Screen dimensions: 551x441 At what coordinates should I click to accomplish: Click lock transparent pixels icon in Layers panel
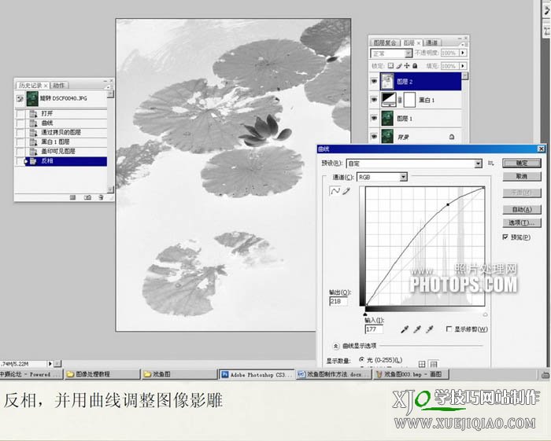click(390, 65)
